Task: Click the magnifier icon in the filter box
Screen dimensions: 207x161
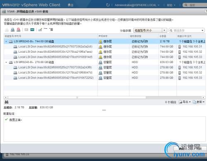Action: click(171, 30)
